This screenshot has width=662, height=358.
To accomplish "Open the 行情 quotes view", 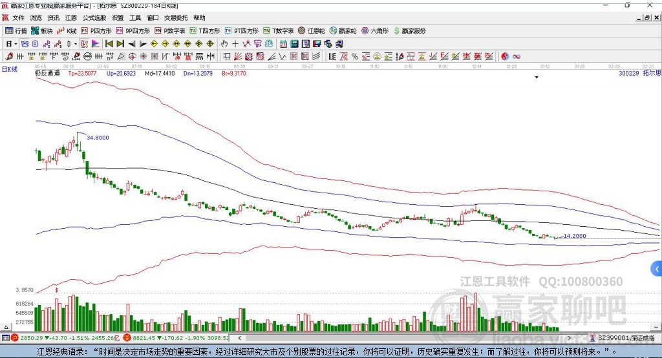I will pyautogui.click(x=16, y=31).
